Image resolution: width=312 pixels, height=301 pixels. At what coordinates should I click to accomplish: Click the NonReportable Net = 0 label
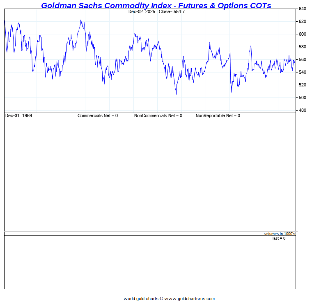coord(218,115)
